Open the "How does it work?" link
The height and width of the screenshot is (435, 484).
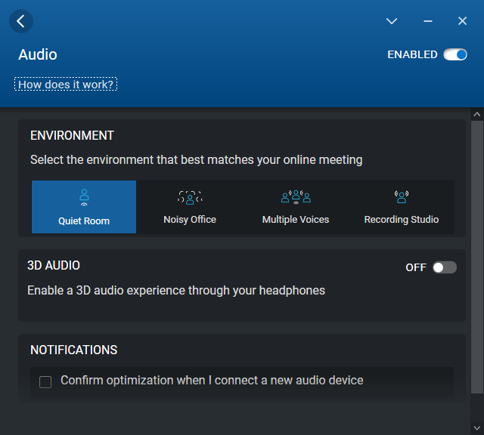(66, 85)
